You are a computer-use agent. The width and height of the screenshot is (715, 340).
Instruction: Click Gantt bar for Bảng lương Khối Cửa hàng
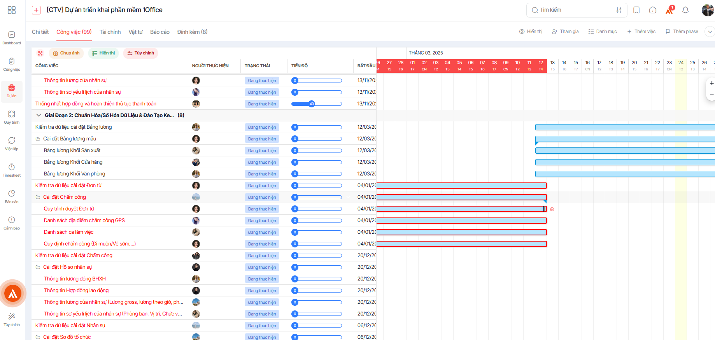[x=625, y=162]
